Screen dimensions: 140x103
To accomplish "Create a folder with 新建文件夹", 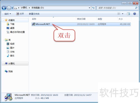I will coord(34,14).
